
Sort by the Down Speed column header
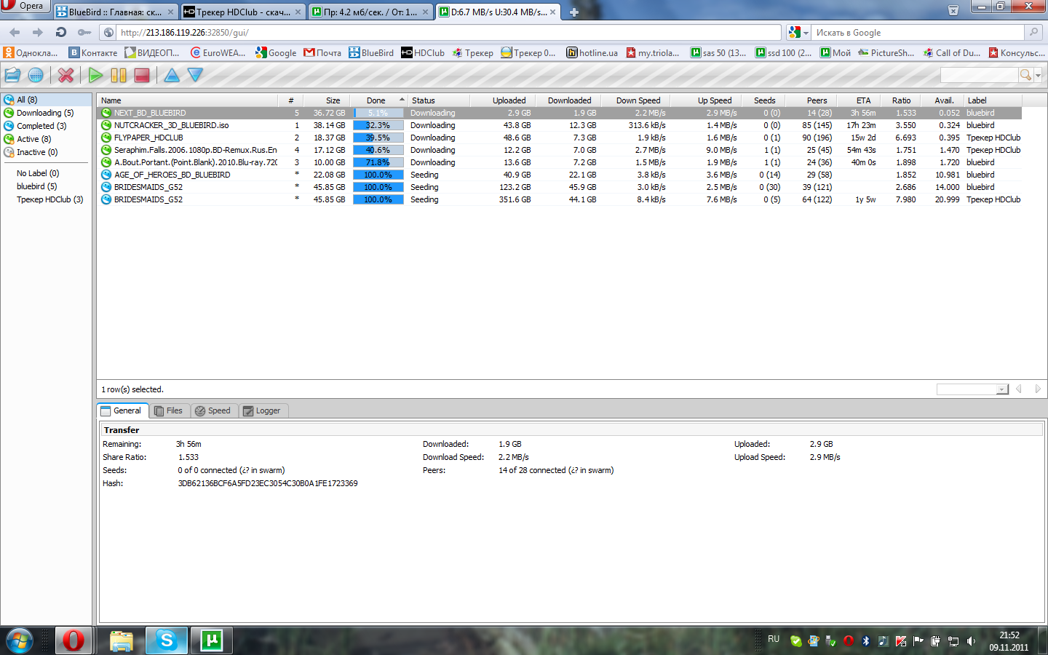tap(635, 100)
